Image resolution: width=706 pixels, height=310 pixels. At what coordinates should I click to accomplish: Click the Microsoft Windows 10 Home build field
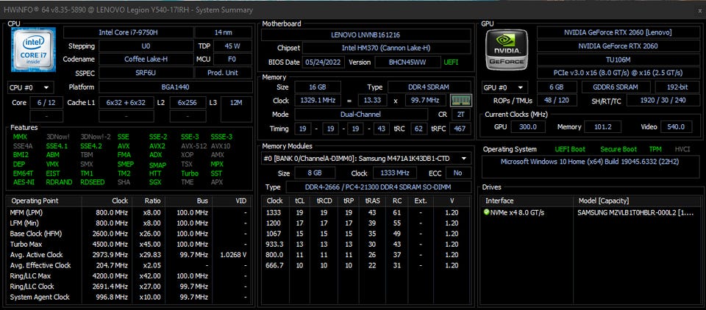[591, 167]
